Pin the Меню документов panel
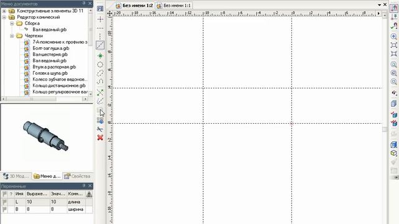Image resolution: width=399 pixels, height=224 pixels. point(84,3)
